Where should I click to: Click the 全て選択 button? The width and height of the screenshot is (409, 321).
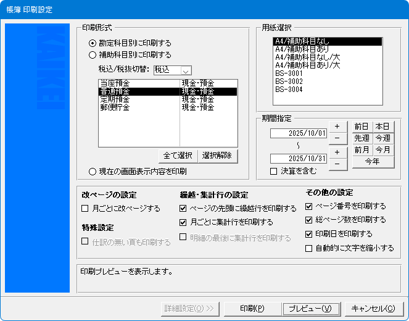(178, 155)
